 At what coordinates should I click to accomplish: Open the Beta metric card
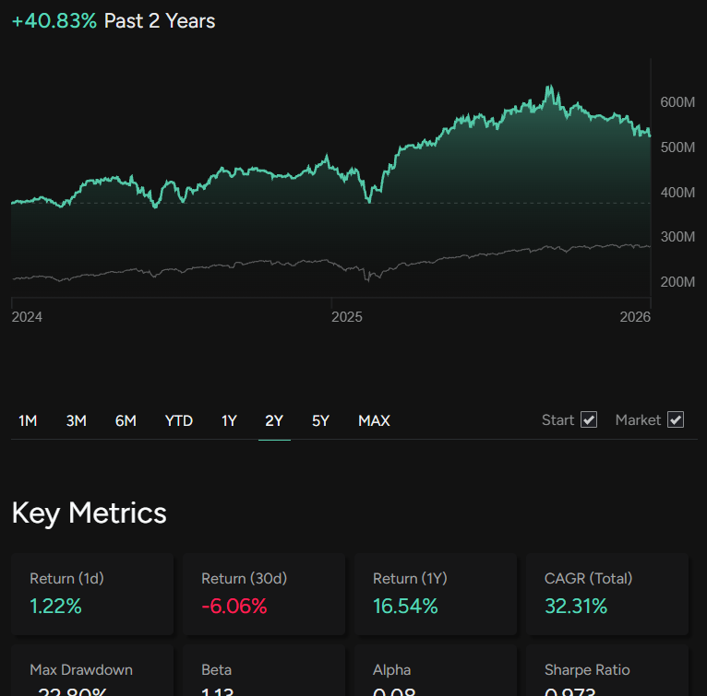coord(263,675)
